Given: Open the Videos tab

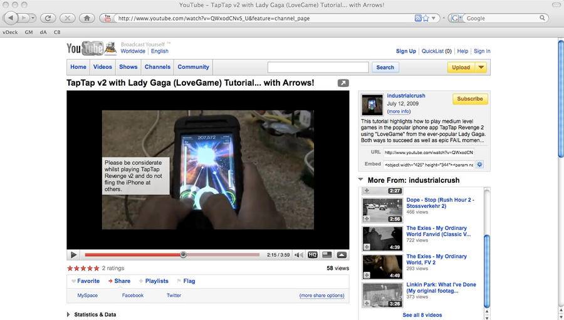Looking at the screenshot, I should (x=103, y=67).
